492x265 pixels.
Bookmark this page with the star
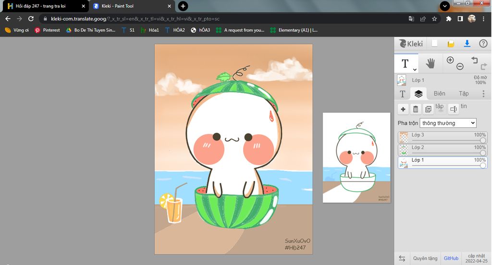pos(434,19)
